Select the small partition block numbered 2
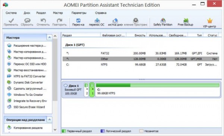This screenshot has width=224, height=136. pos(86,90)
